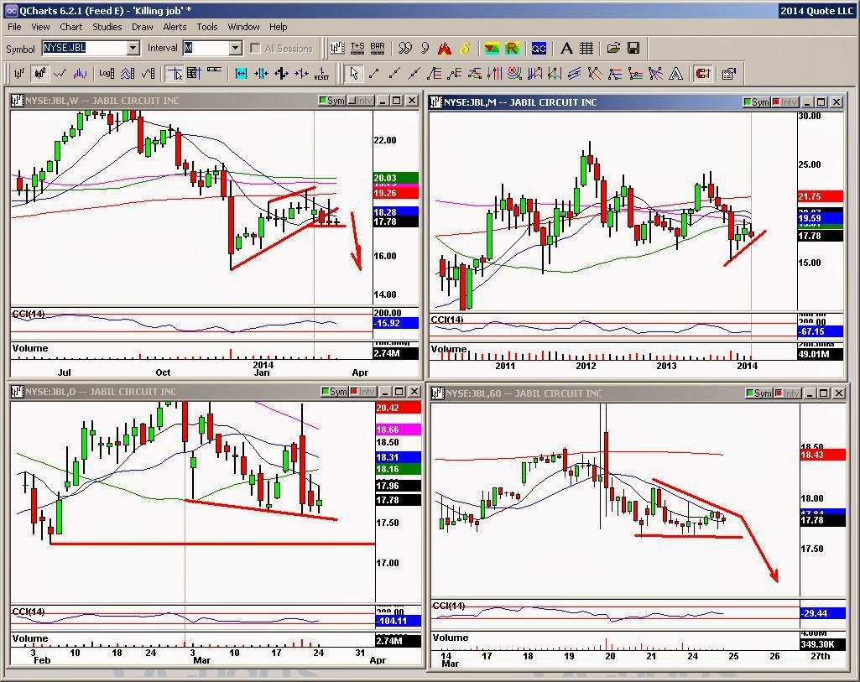The width and height of the screenshot is (860, 682).
Task: Toggle Sym link on daily JBL chart
Action: pyautogui.click(x=335, y=392)
